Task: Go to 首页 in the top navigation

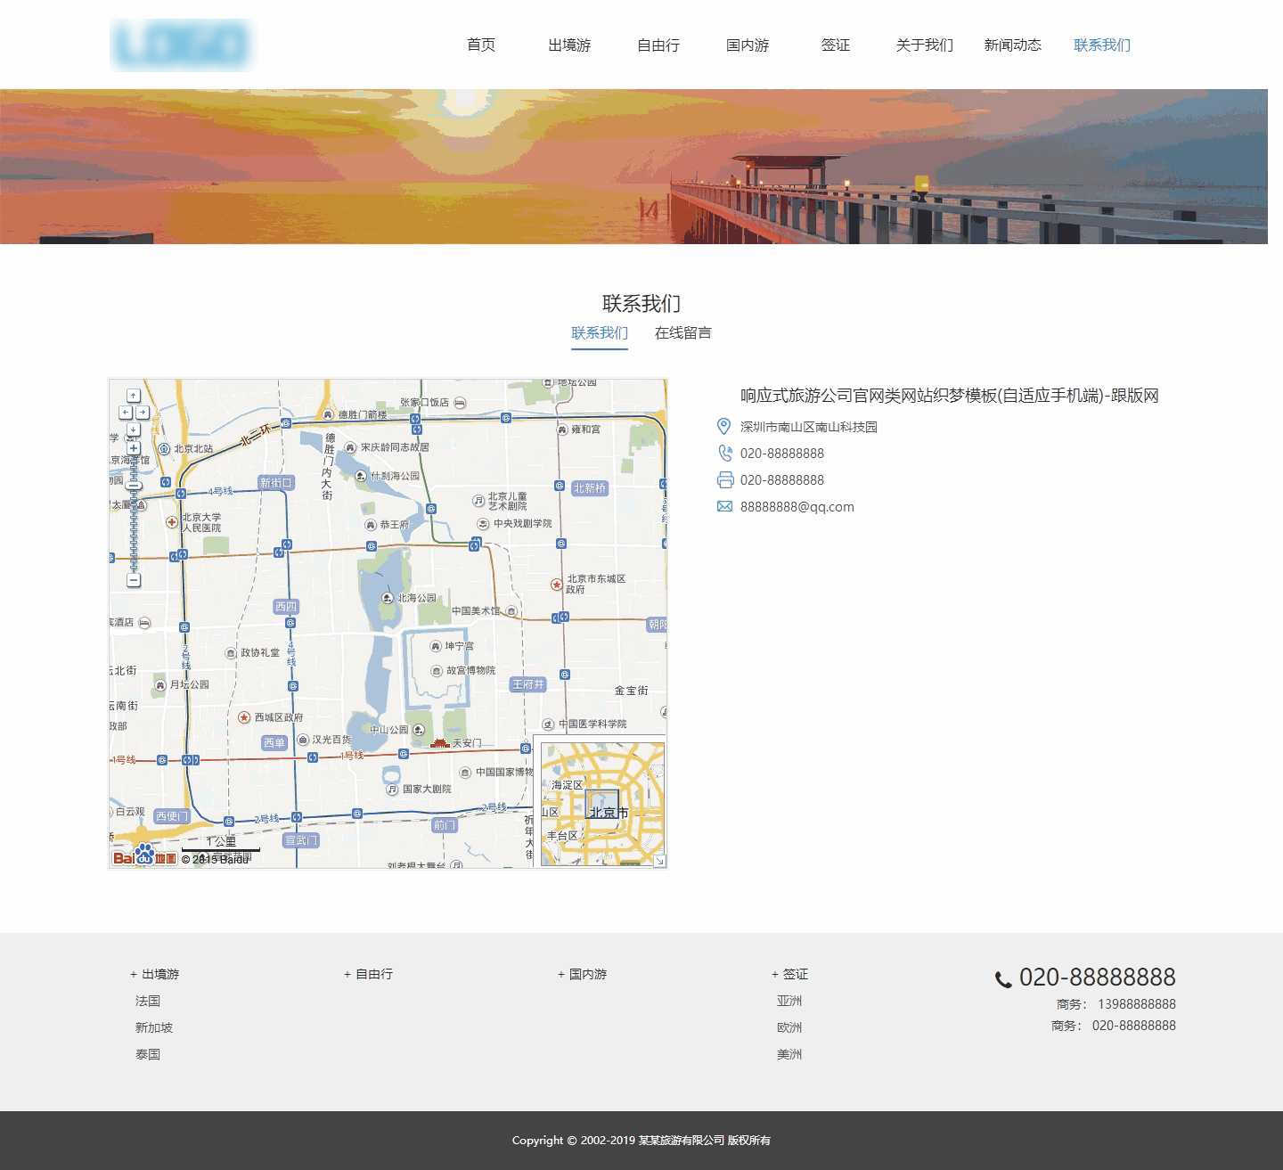Action: pyautogui.click(x=481, y=45)
